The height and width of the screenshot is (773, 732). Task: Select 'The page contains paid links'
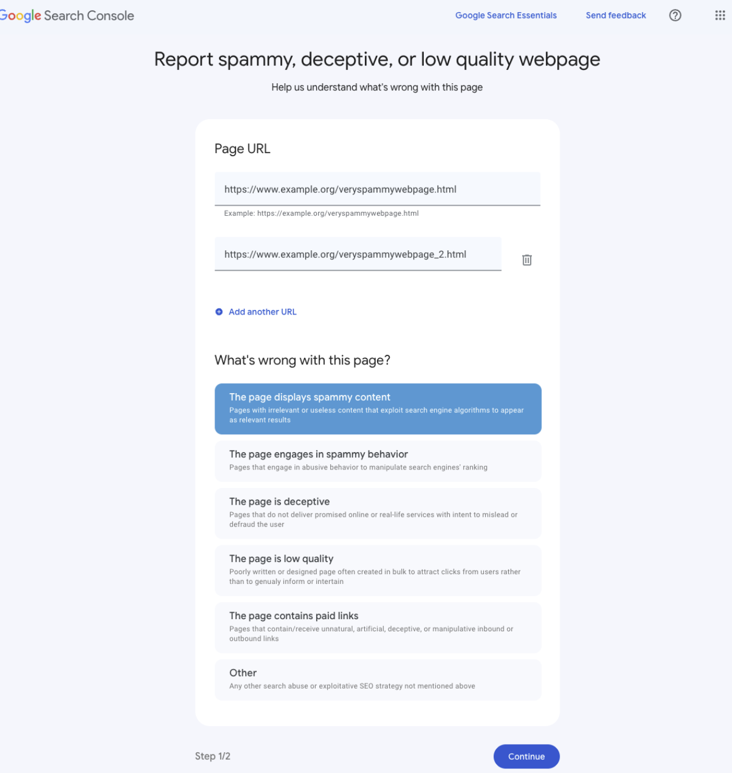click(378, 627)
